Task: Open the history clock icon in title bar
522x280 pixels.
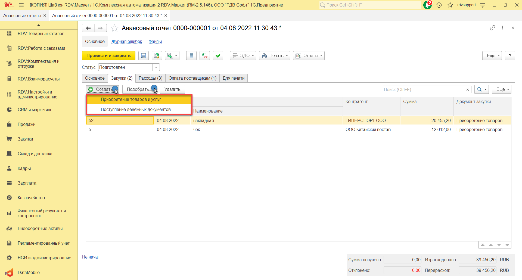Action: [x=439, y=5]
